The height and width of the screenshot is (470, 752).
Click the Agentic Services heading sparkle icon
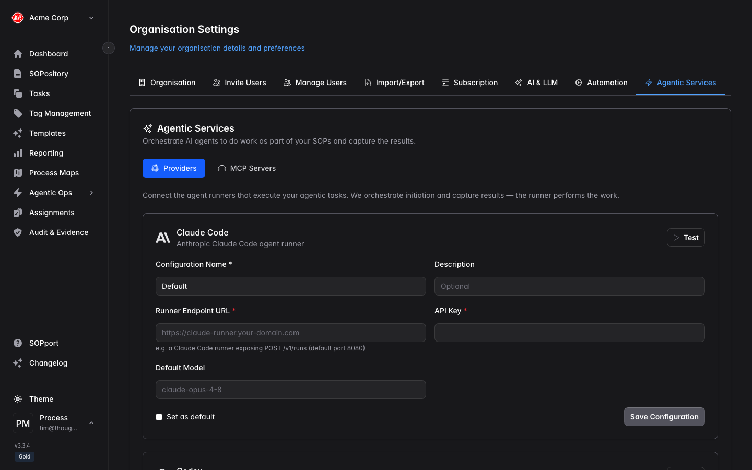[x=148, y=128]
